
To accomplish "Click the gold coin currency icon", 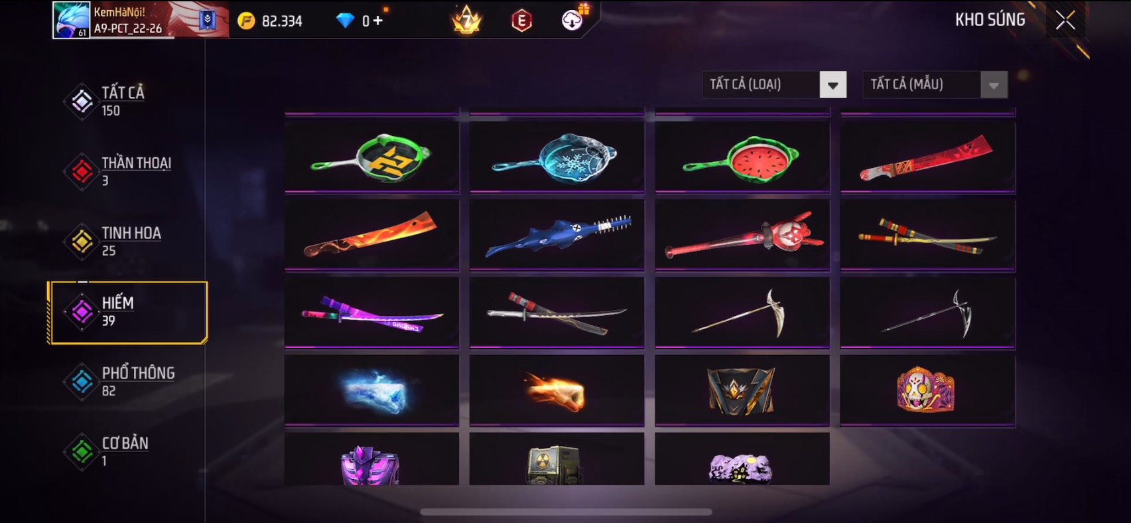I will click(246, 21).
